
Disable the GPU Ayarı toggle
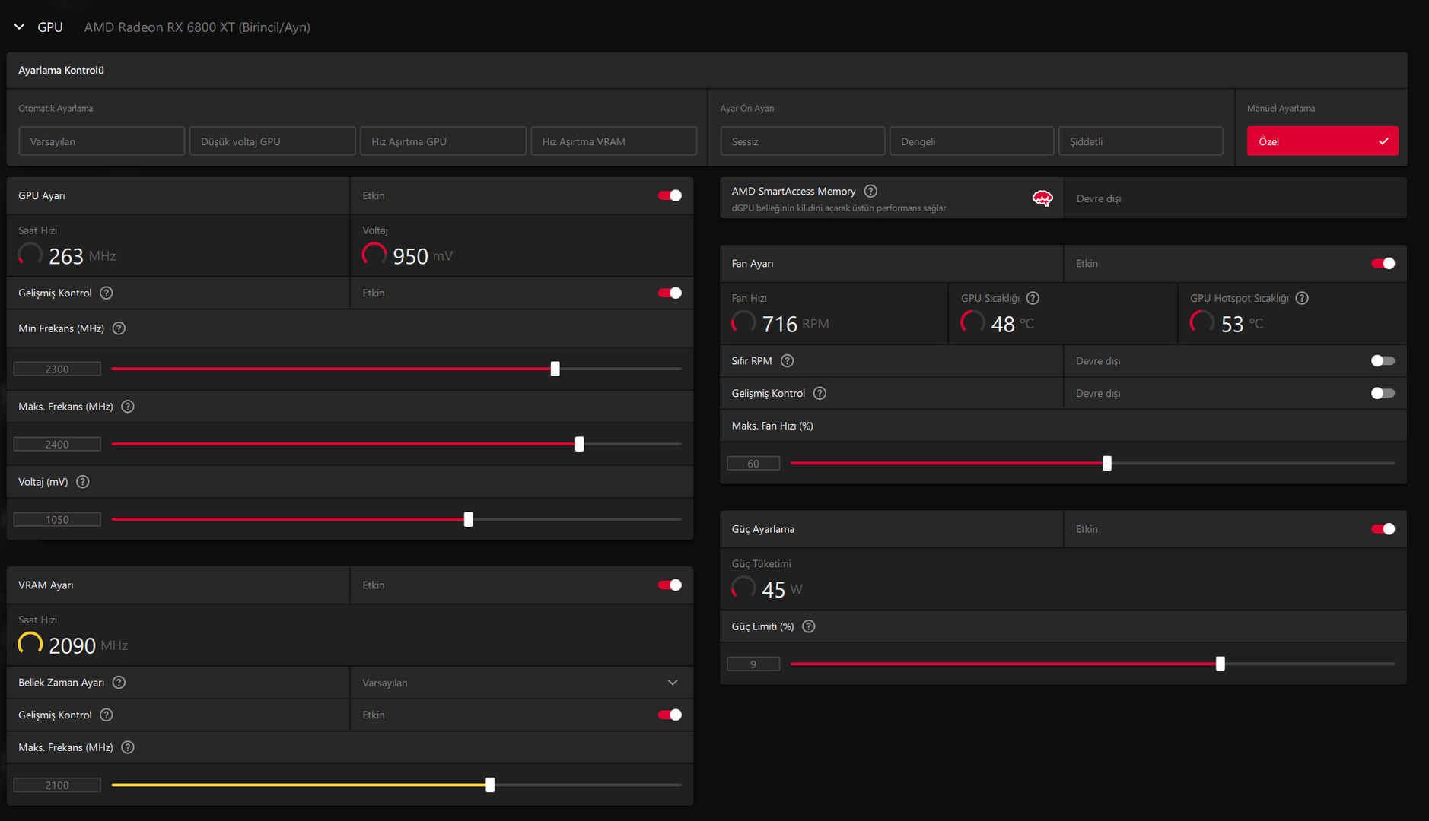tap(670, 195)
